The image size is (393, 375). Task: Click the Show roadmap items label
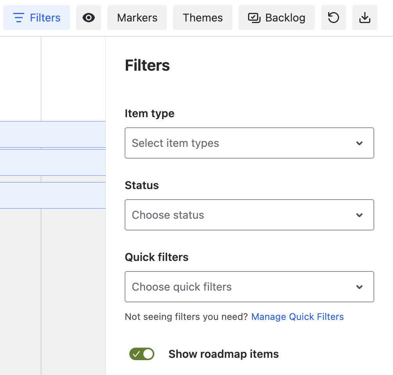pyautogui.click(x=223, y=354)
